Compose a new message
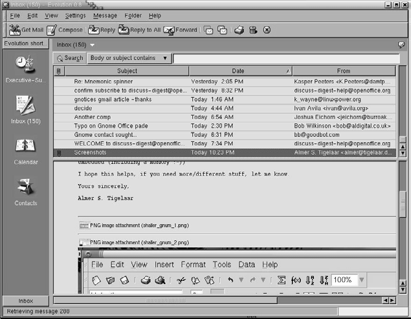Viewport: 411px width, 319px height. pyautogui.click(x=52, y=30)
